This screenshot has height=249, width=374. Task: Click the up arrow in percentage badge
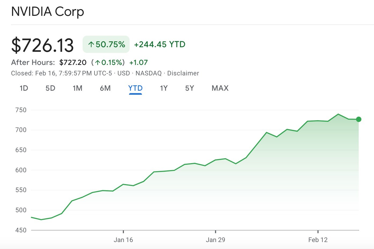click(91, 45)
